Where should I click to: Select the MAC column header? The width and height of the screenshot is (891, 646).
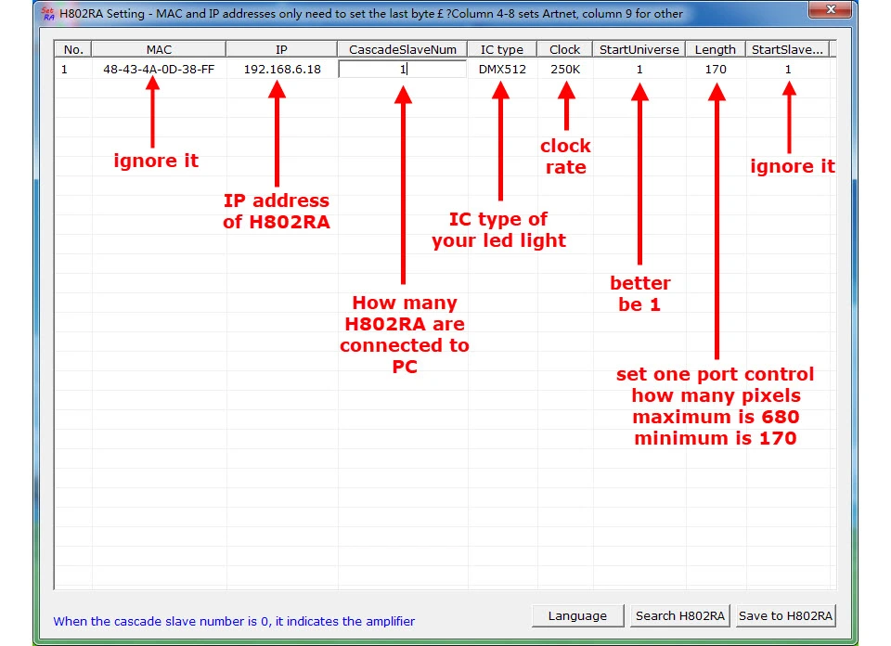[159, 49]
